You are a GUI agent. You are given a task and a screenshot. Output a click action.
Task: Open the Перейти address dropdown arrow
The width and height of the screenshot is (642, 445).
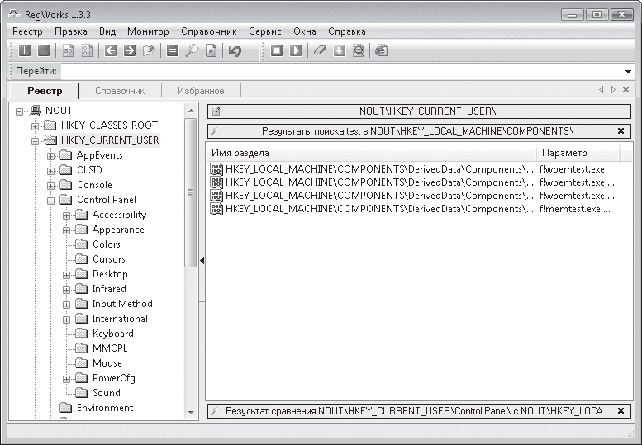coord(628,72)
